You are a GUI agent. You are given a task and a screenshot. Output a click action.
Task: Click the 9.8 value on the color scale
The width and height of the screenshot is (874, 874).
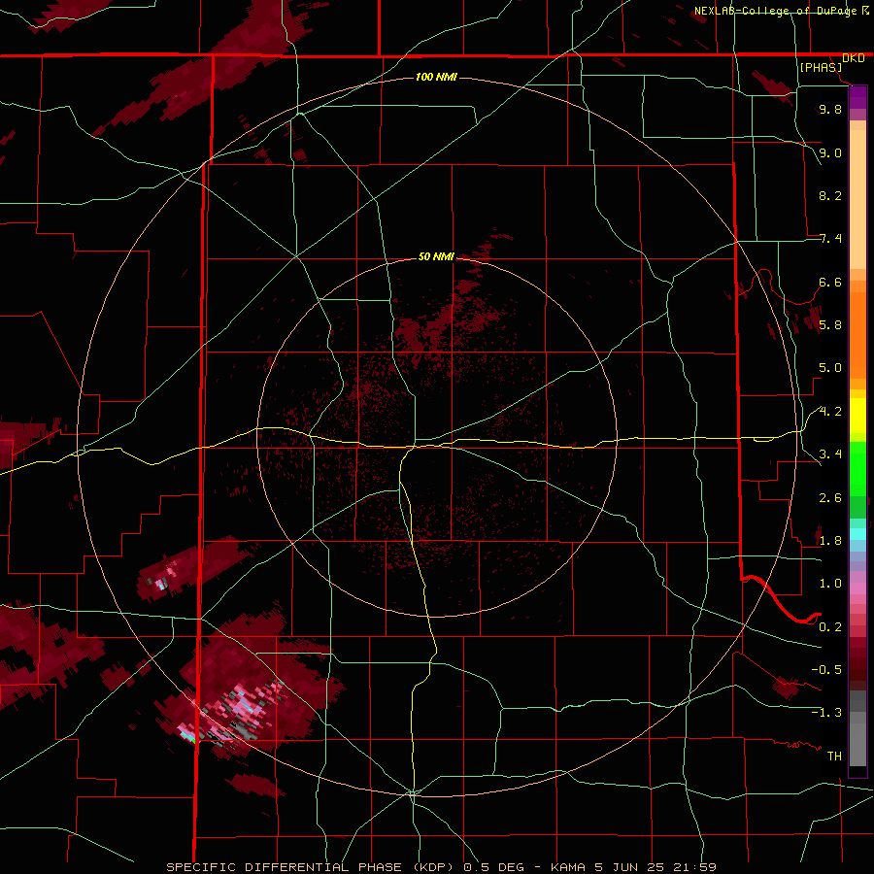point(830,109)
